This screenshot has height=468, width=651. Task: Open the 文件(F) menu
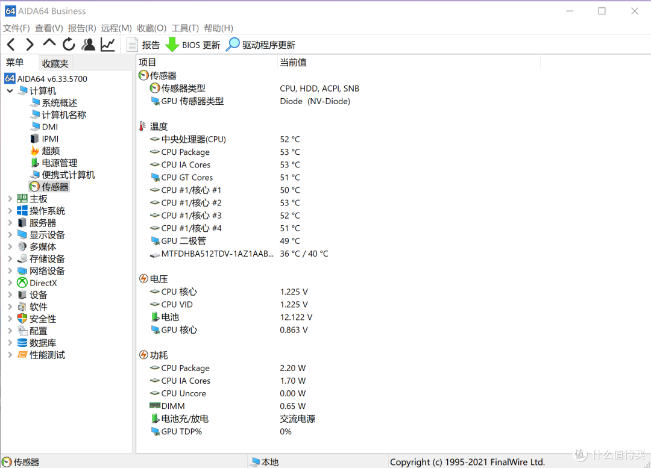pos(16,28)
